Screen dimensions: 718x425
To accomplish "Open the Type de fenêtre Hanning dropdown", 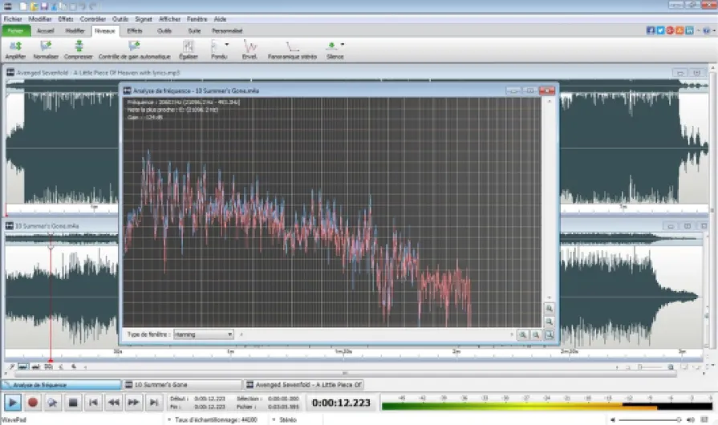I will pos(203,334).
